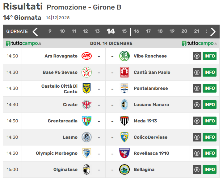The width and height of the screenshot is (223, 179).
Task: Click the ColicoDerviese team crest
Action: tap(124, 137)
